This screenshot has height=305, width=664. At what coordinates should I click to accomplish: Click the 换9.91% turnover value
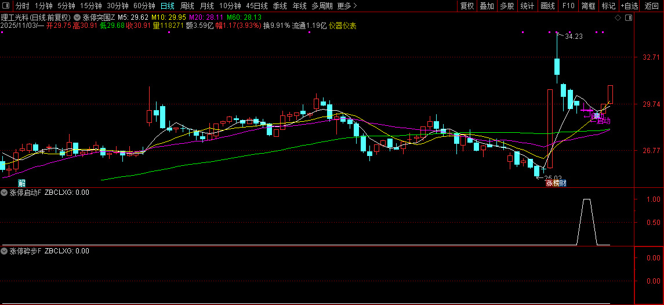277,26
